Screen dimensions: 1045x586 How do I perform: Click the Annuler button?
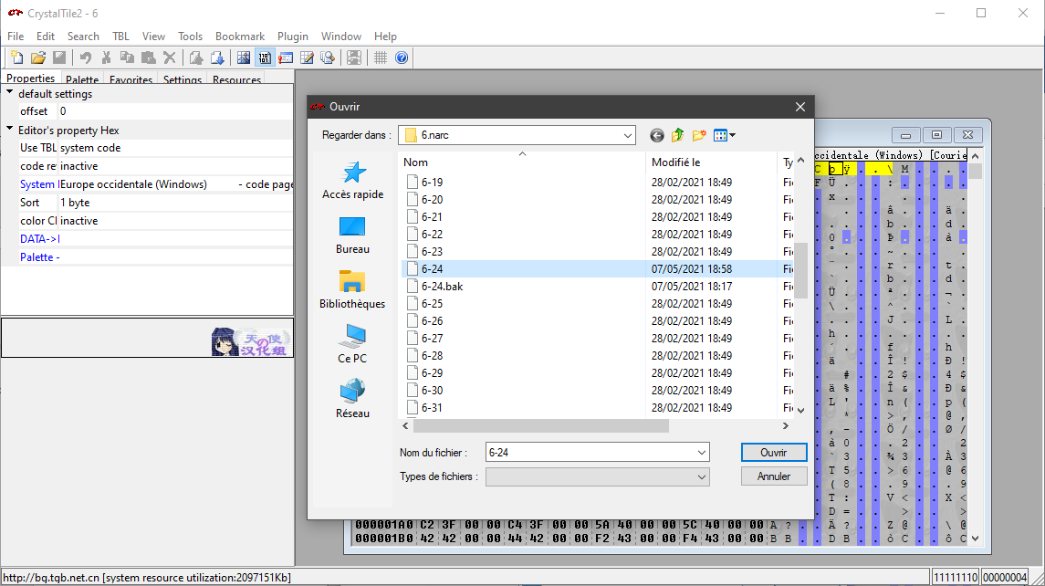(x=774, y=476)
